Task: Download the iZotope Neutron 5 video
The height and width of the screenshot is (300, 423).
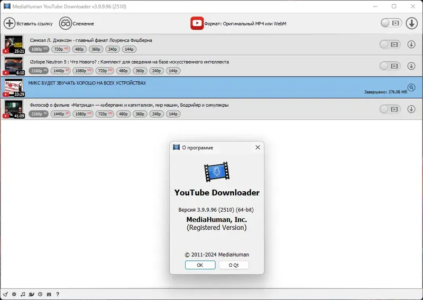Action: coord(411,66)
